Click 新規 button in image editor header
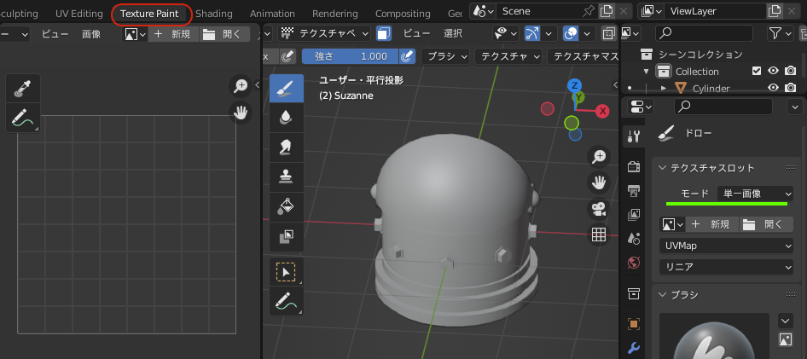The height and width of the screenshot is (359, 807). pyautogui.click(x=173, y=34)
